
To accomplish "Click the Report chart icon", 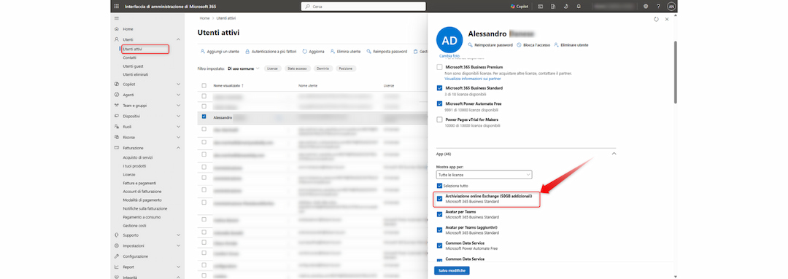I will tap(117, 267).
